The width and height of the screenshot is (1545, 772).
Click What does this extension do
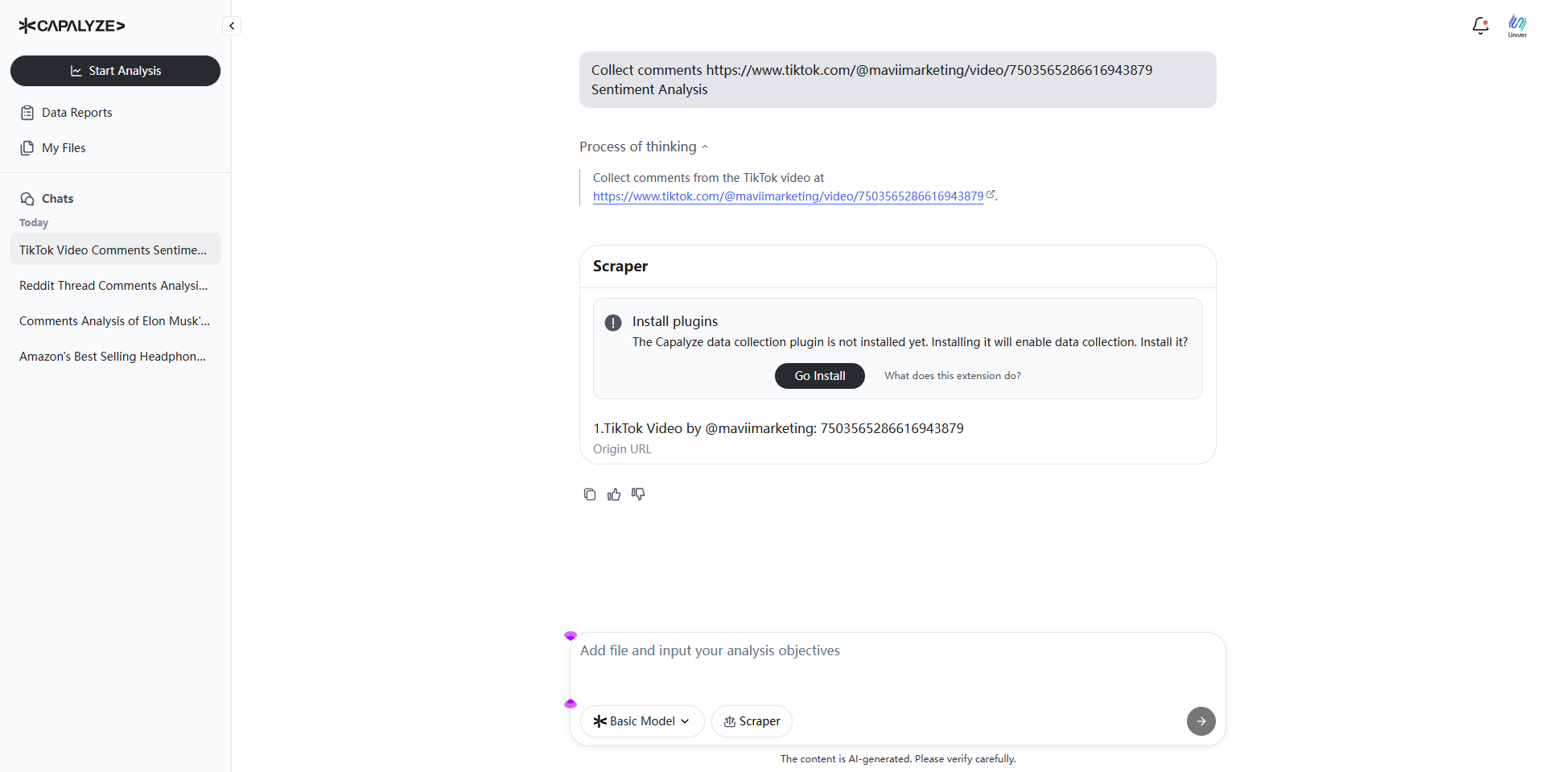click(x=953, y=376)
